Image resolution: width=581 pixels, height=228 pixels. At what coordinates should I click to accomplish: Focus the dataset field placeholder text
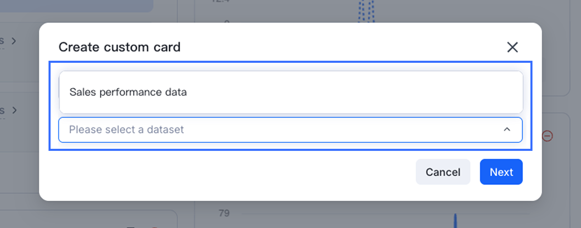click(126, 130)
